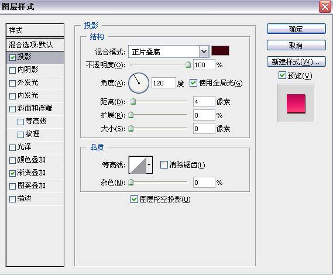The height and width of the screenshot is (275, 333).
Task: Open the 混合模式 dropdown (正片叠底)
Action: tap(169, 51)
